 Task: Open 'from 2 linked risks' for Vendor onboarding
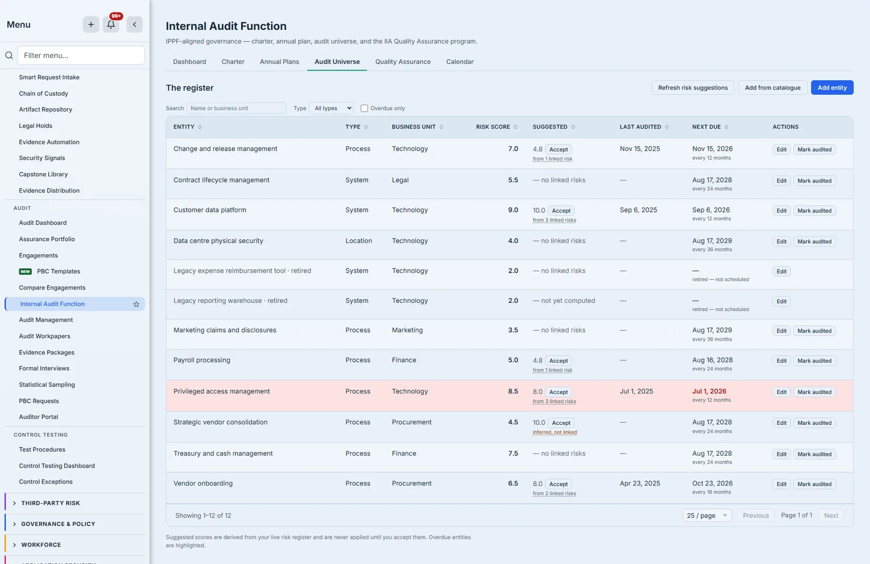point(554,493)
